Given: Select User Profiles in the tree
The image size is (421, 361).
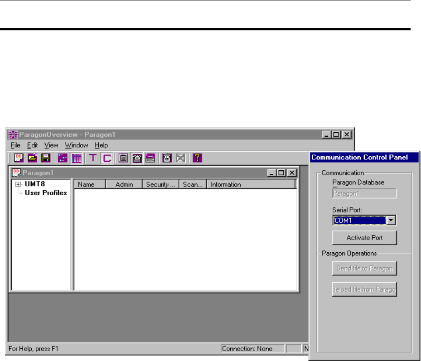Looking at the screenshot, I should click(x=46, y=193).
